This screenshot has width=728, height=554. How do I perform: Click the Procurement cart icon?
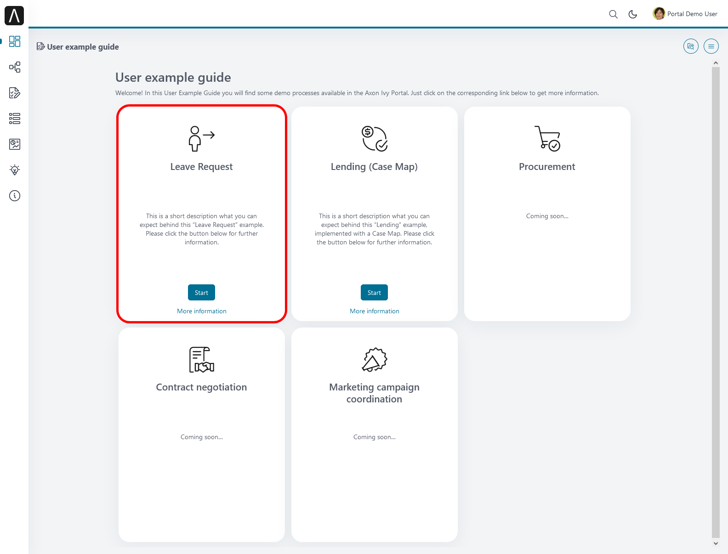547,138
